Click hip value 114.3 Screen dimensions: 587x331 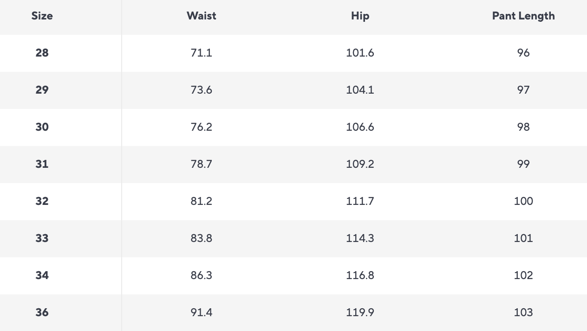(x=360, y=238)
